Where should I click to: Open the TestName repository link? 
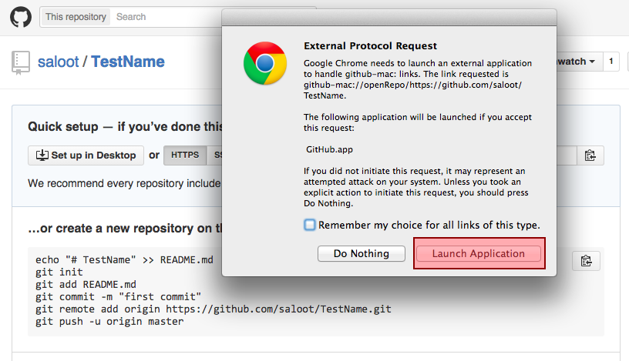(x=127, y=62)
